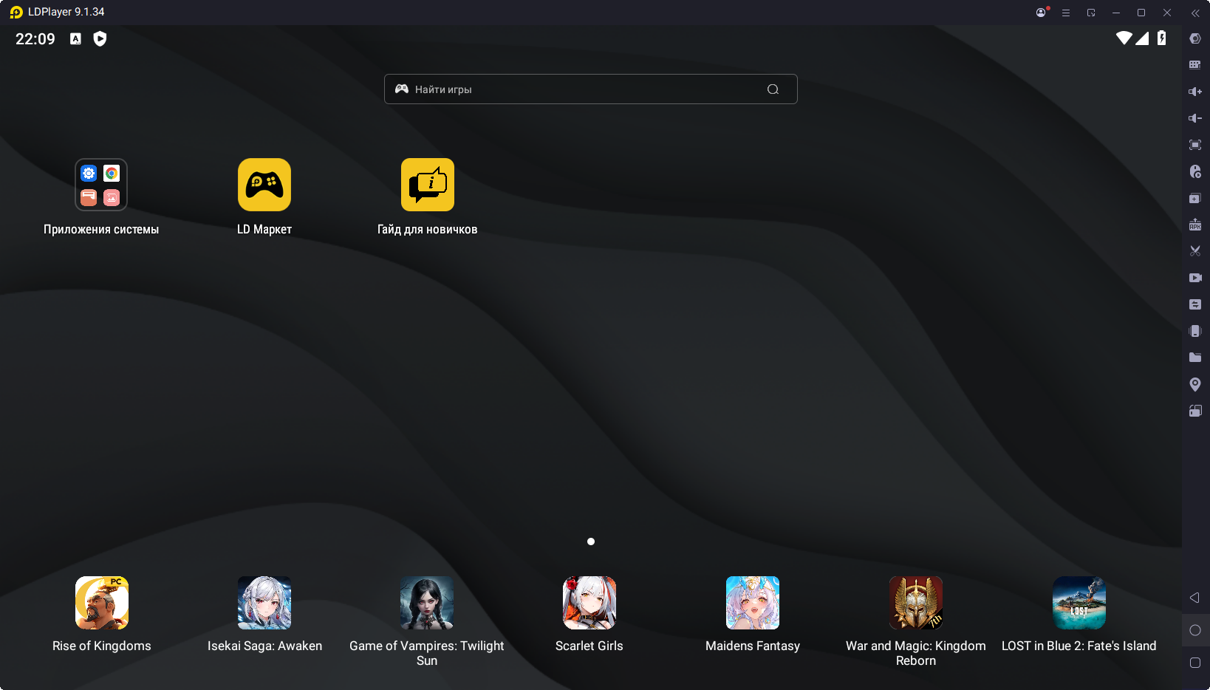Take a screenshot with the scissors icon

(1195, 251)
